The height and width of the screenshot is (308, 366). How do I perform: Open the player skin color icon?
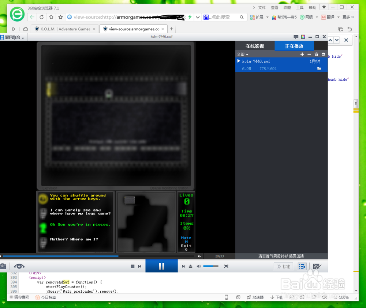click(x=303, y=37)
